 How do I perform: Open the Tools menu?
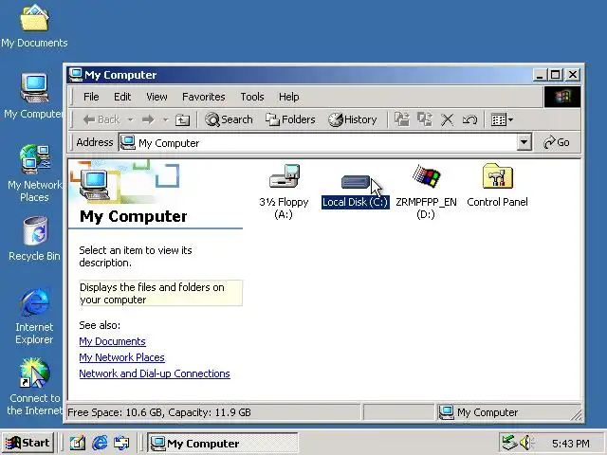point(252,97)
